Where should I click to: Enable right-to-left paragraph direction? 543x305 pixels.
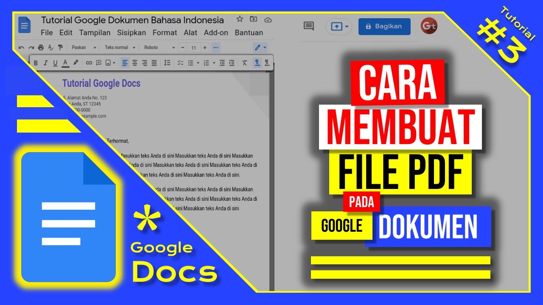(x=267, y=63)
